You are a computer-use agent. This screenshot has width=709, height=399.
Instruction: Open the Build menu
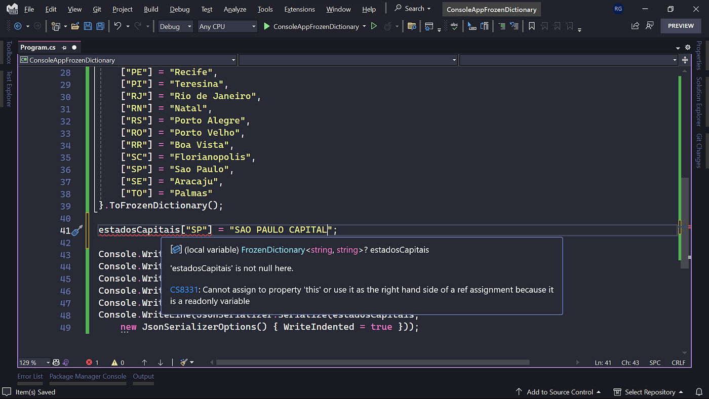click(x=151, y=9)
